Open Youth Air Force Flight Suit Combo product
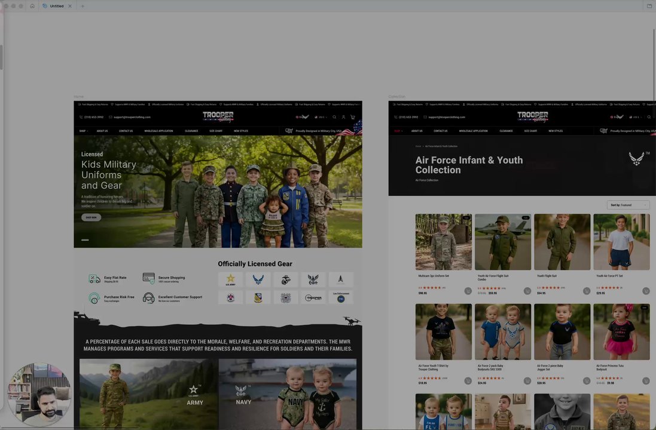The image size is (656, 430). click(503, 242)
